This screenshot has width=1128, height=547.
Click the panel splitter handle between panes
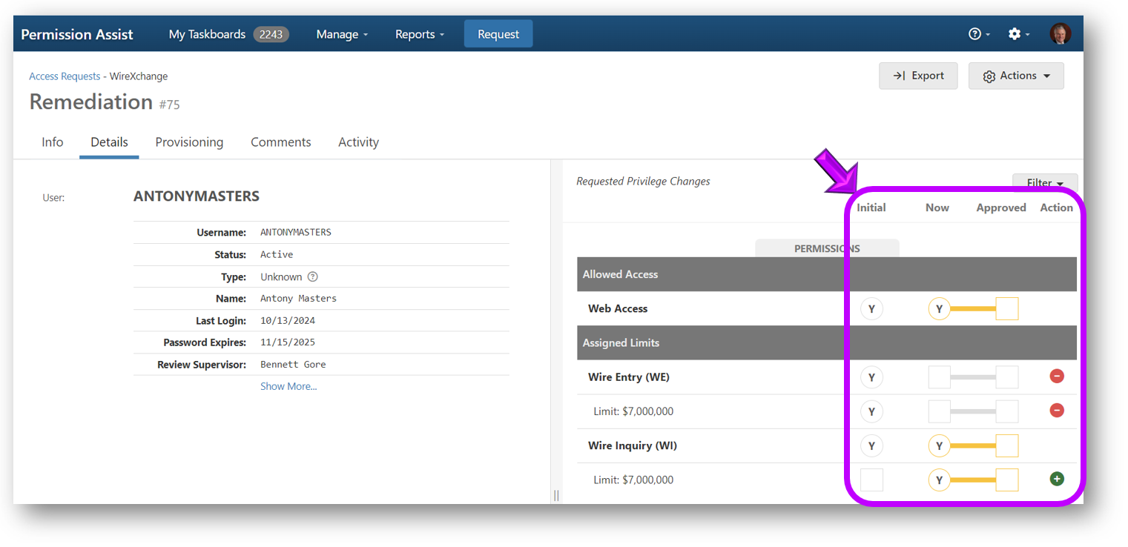pos(556,495)
